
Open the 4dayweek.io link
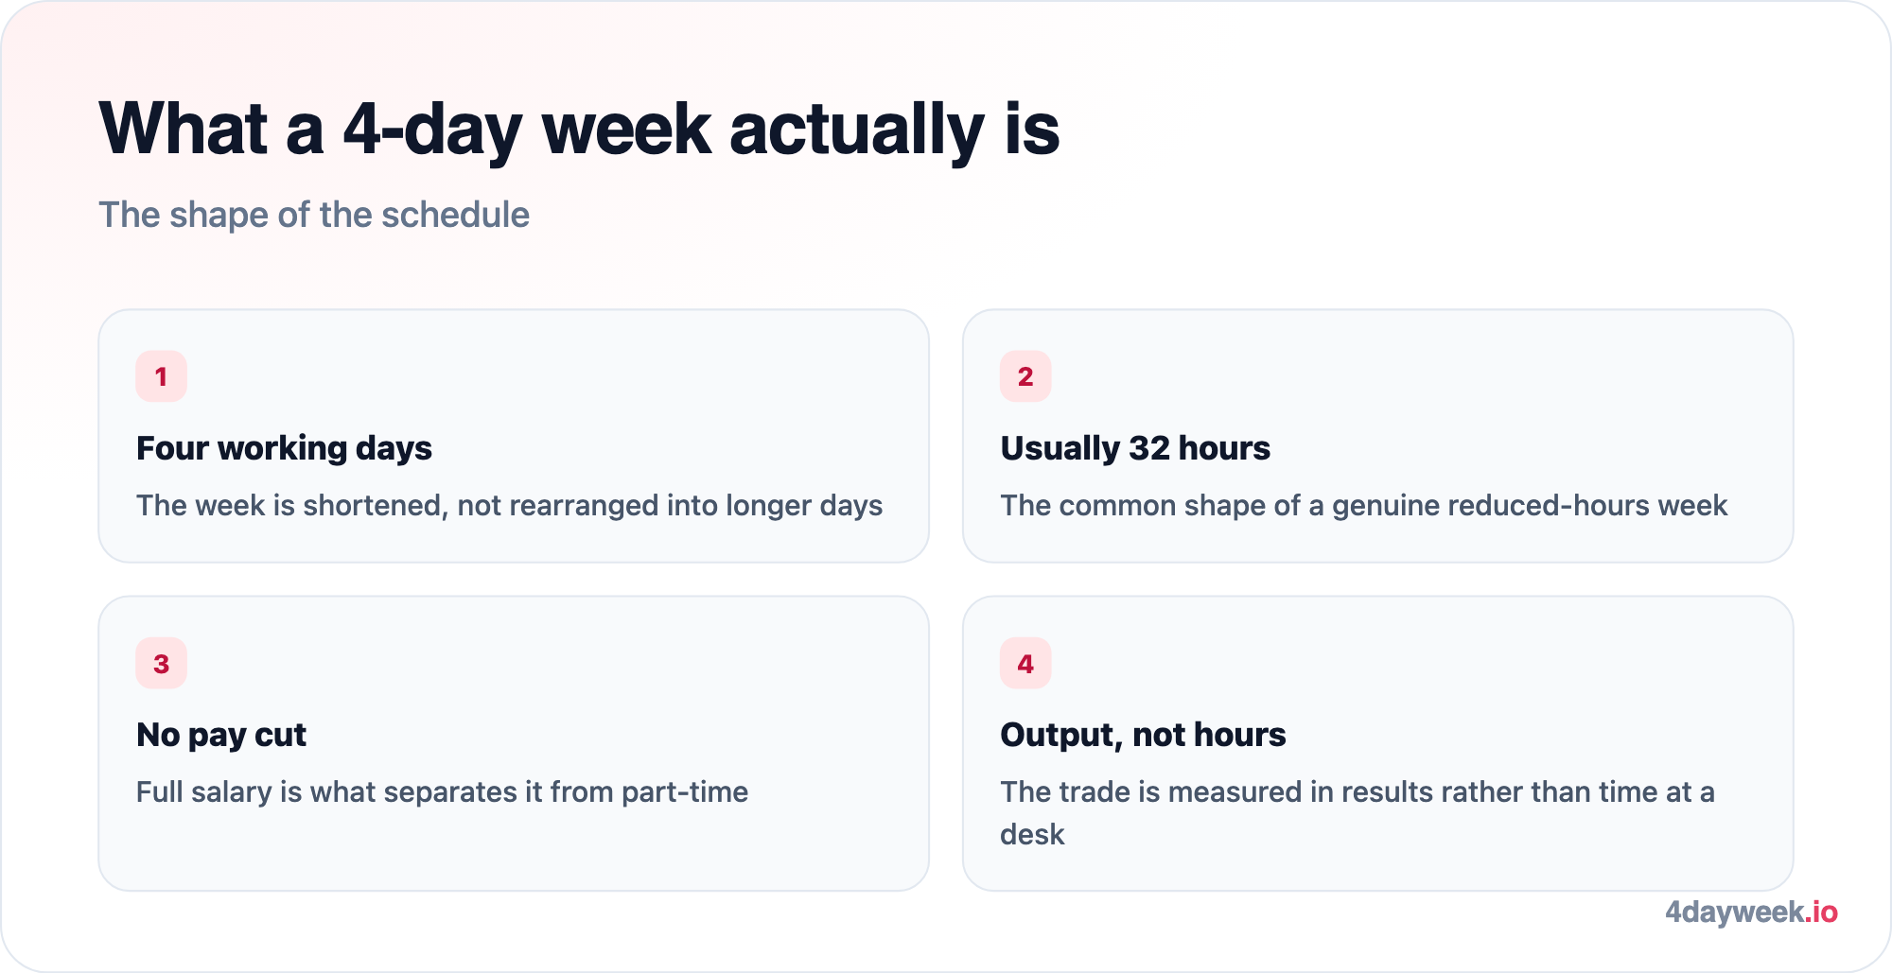(1751, 912)
